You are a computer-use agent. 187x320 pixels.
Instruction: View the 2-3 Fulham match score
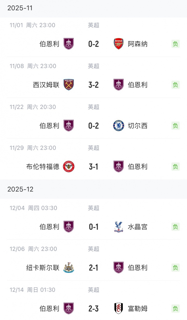[94, 308]
